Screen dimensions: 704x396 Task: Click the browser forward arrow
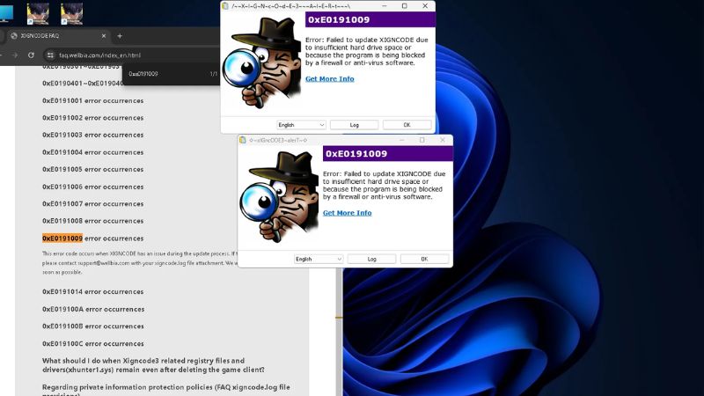(x=16, y=55)
